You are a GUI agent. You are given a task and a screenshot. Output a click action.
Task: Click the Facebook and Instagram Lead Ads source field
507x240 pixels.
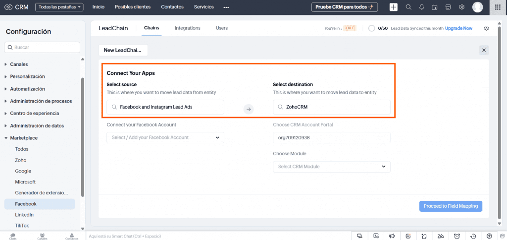(165, 107)
